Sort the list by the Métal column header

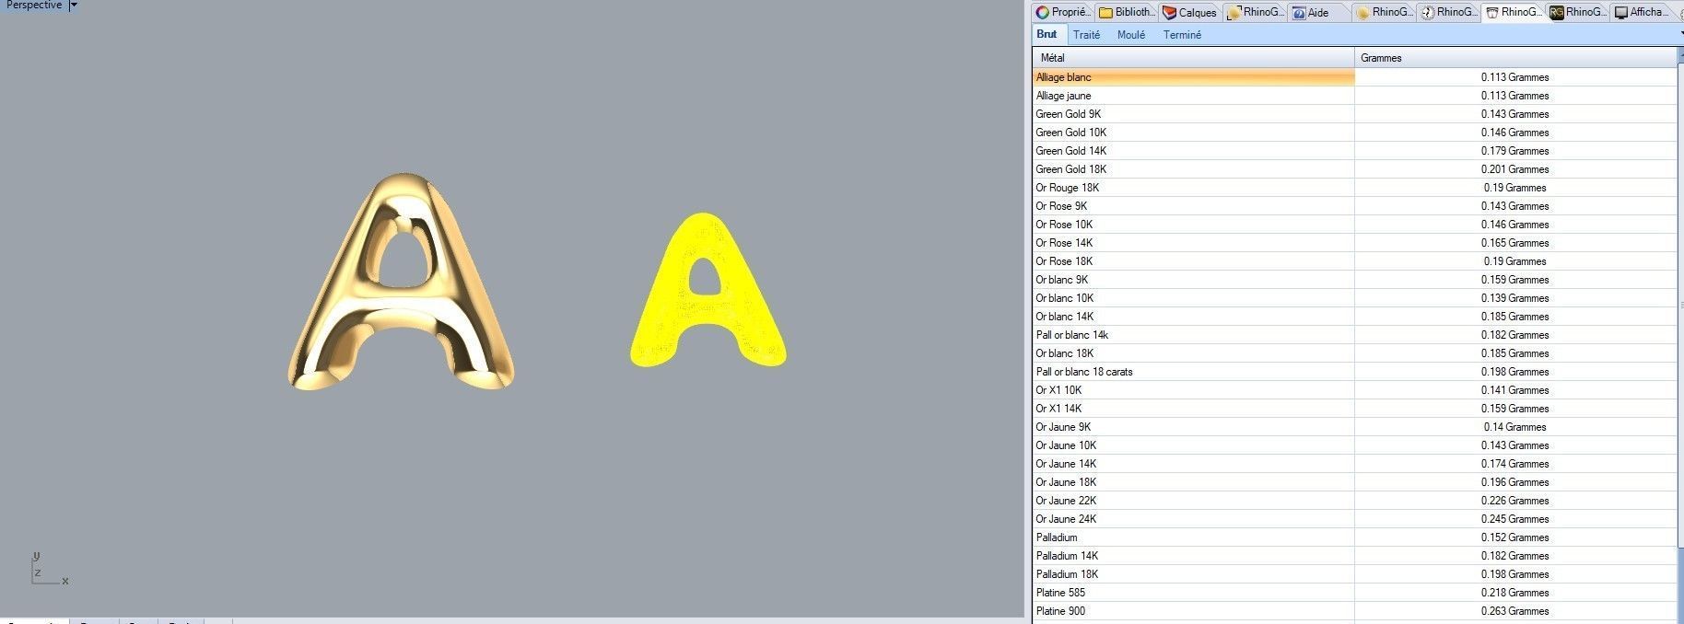click(x=1193, y=57)
